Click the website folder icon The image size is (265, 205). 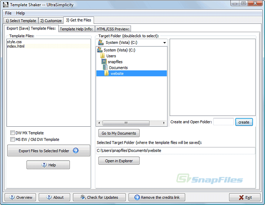tap(107, 73)
